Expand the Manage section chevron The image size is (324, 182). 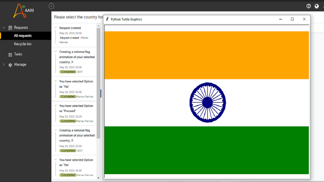point(4,64)
